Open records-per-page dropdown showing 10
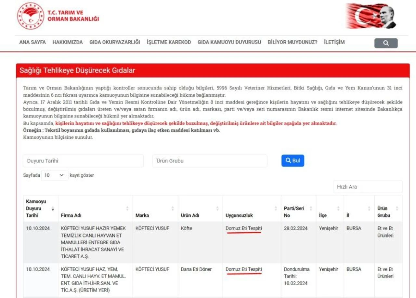The height and width of the screenshot is (298, 416). tap(55, 175)
